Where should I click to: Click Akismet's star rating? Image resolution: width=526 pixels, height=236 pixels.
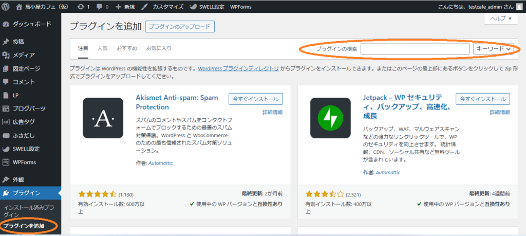tap(97, 194)
